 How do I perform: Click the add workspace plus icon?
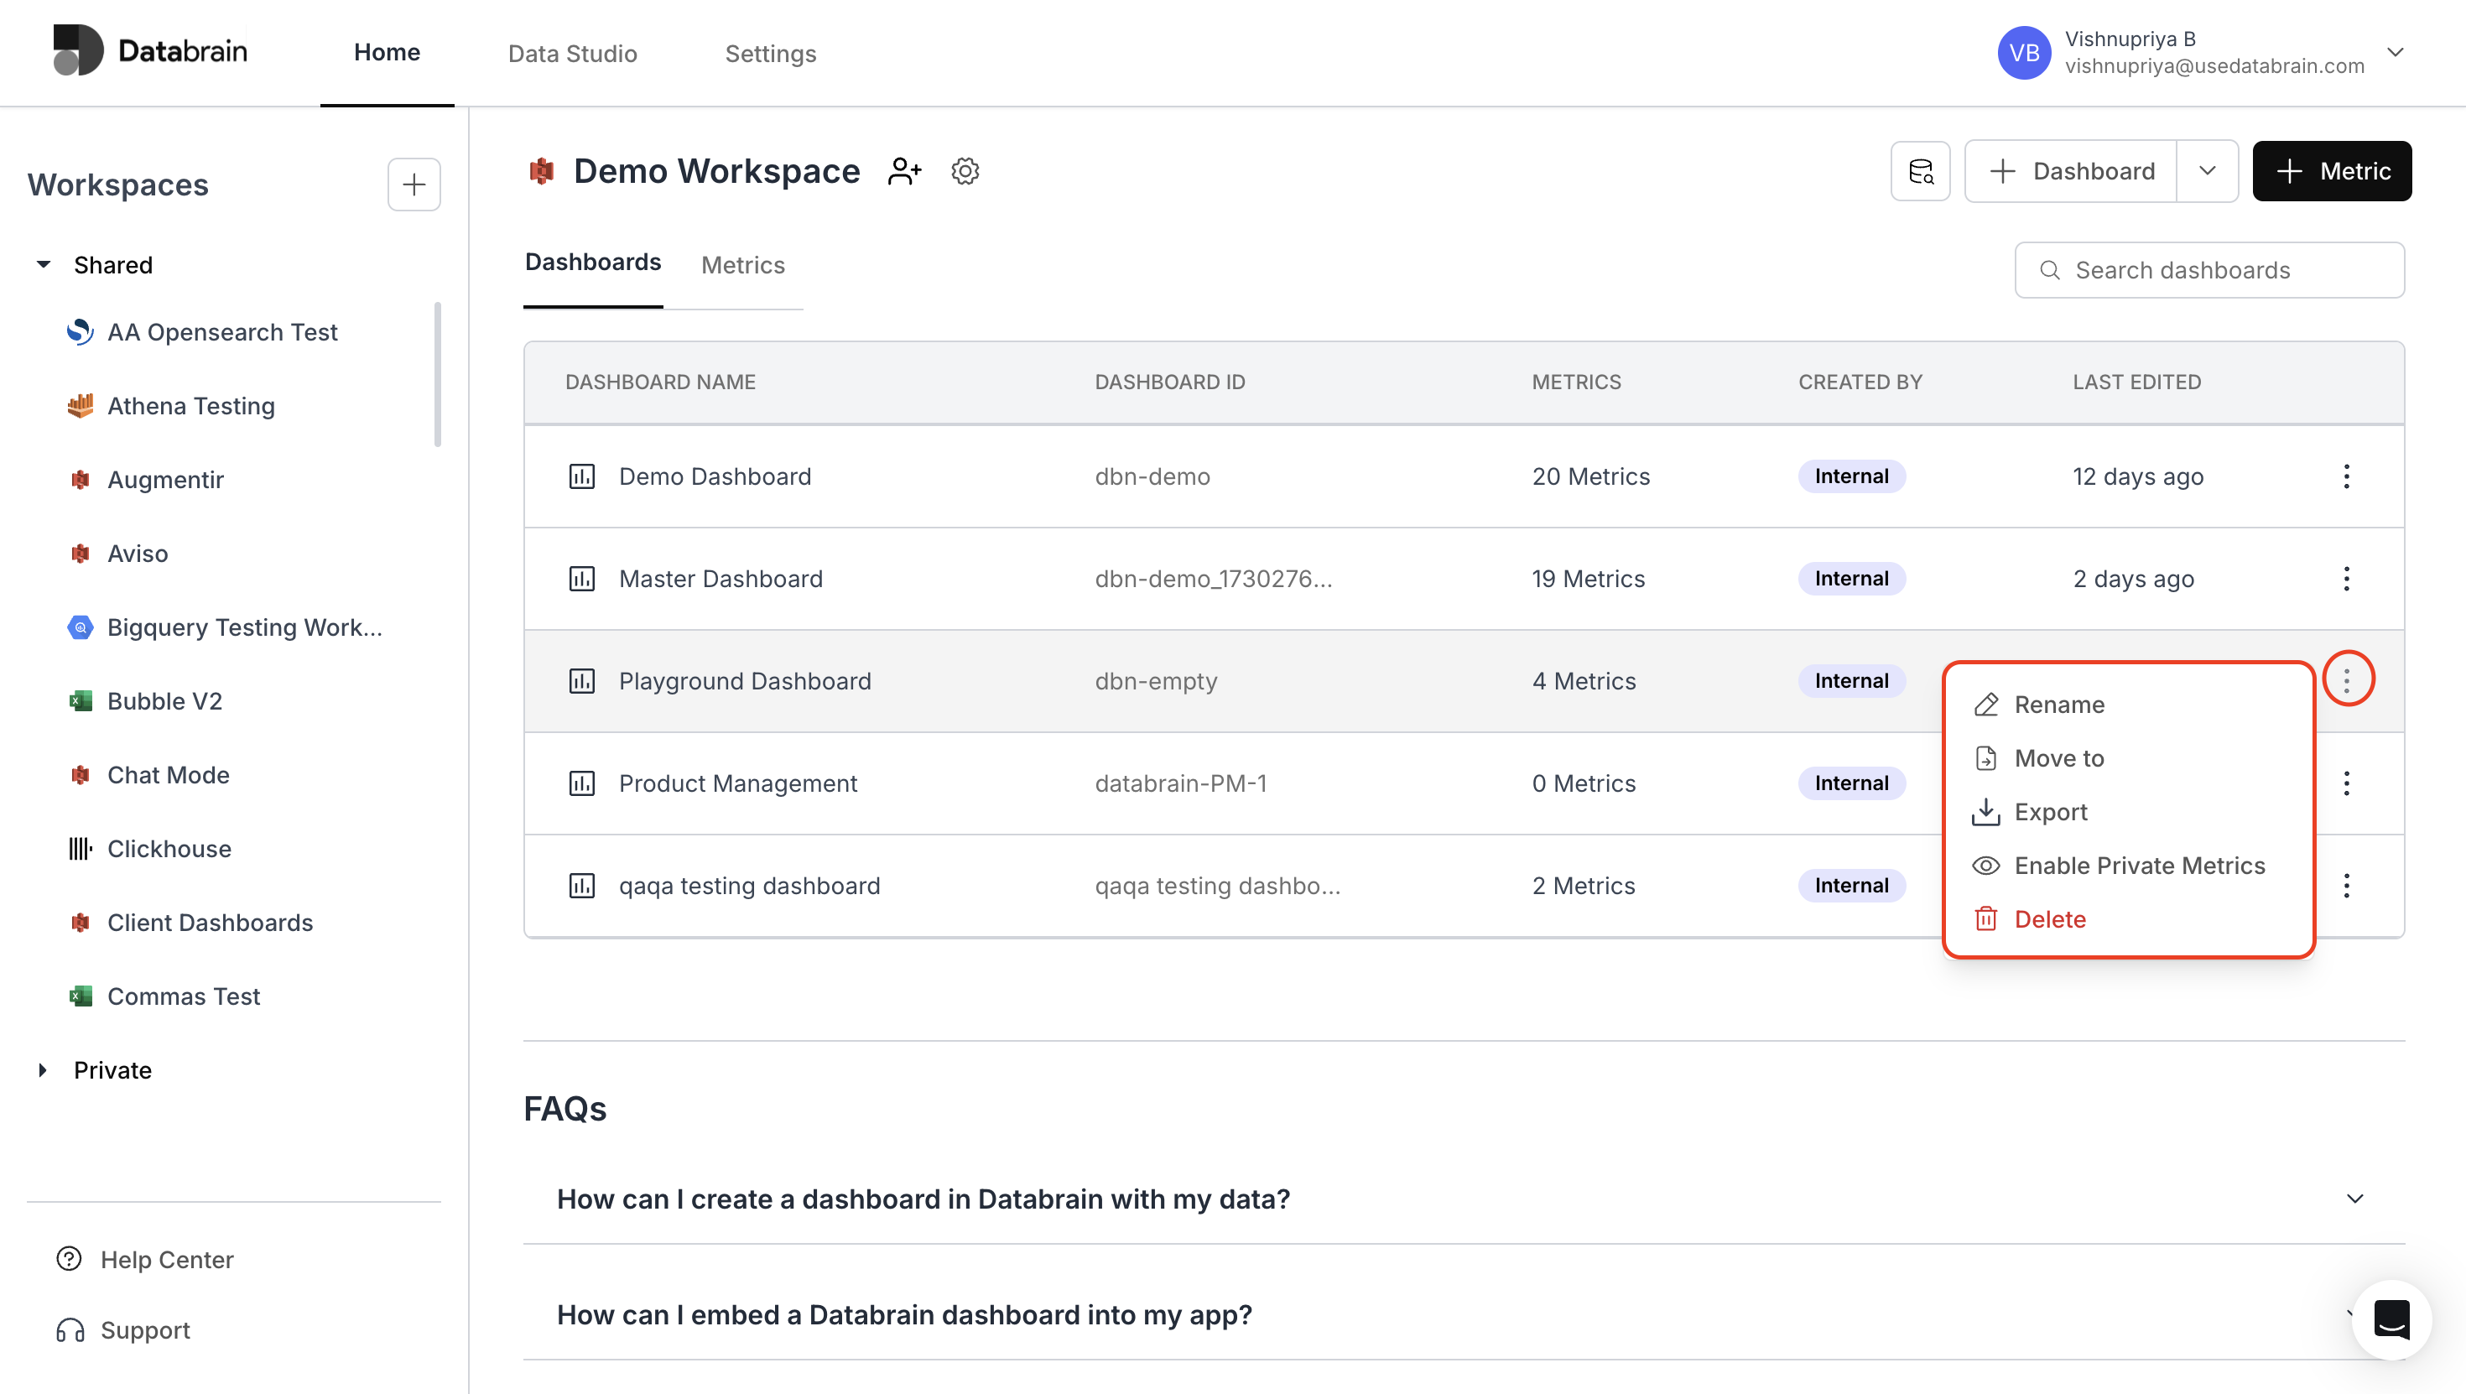tap(414, 184)
